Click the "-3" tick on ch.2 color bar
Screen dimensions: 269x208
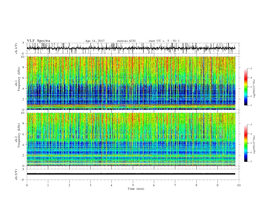(x=251, y=125)
